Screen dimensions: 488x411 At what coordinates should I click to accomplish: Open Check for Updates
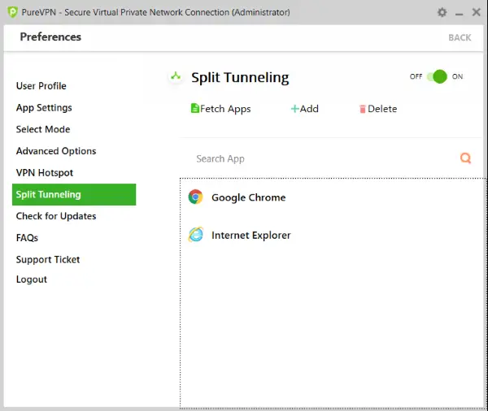coord(56,216)
